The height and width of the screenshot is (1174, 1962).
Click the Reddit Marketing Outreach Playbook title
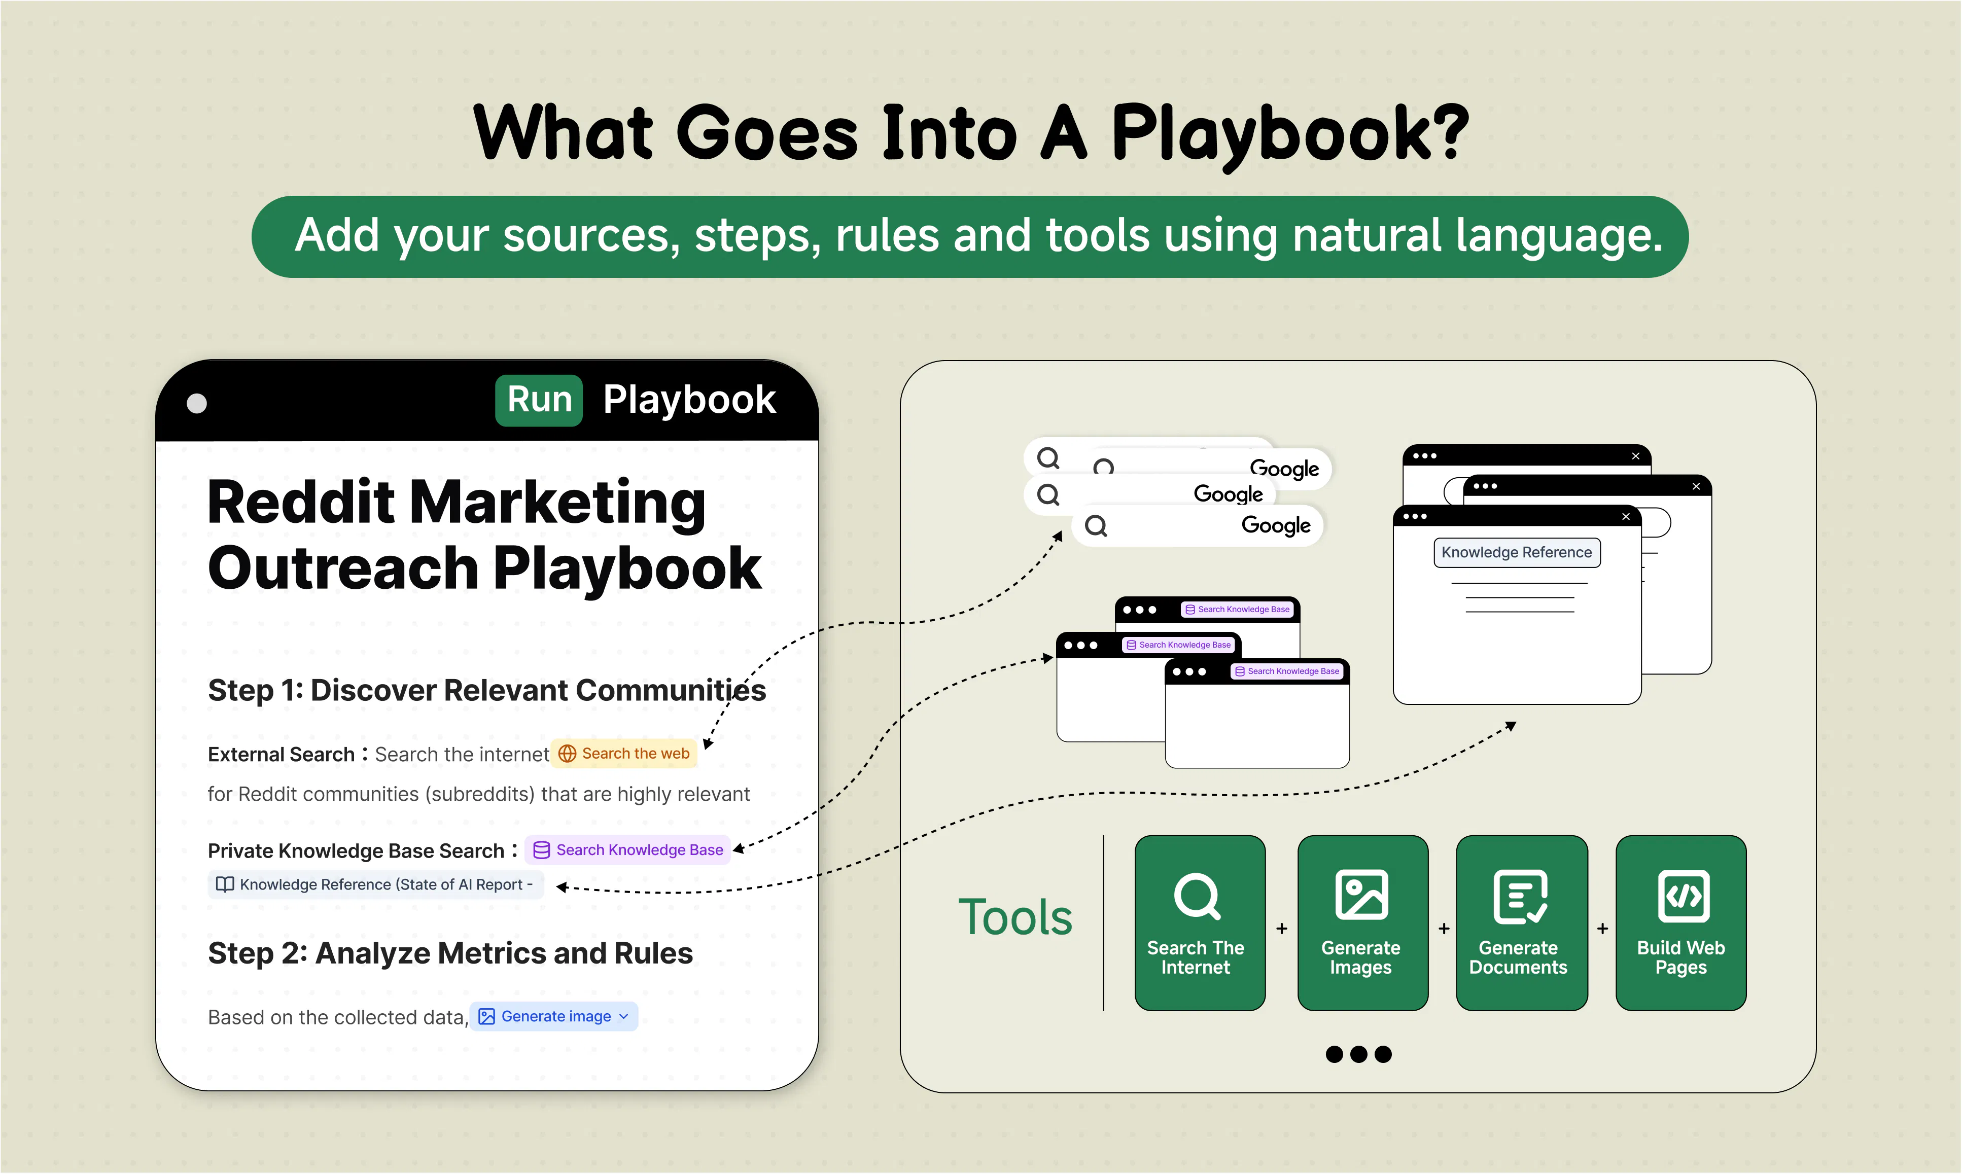click(484, 535)
